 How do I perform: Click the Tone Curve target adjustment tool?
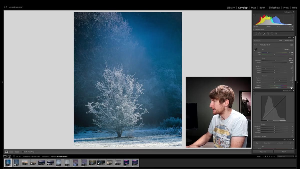pos(254,94)
